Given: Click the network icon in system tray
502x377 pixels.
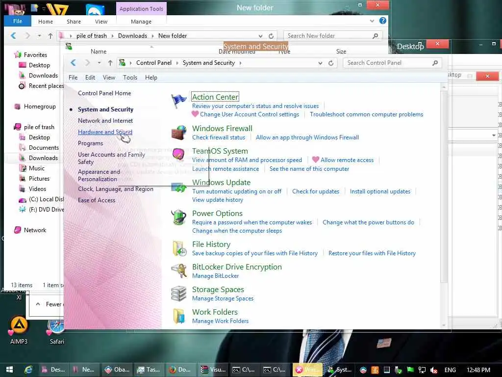Looking at the screenshot, I should 422,370.
